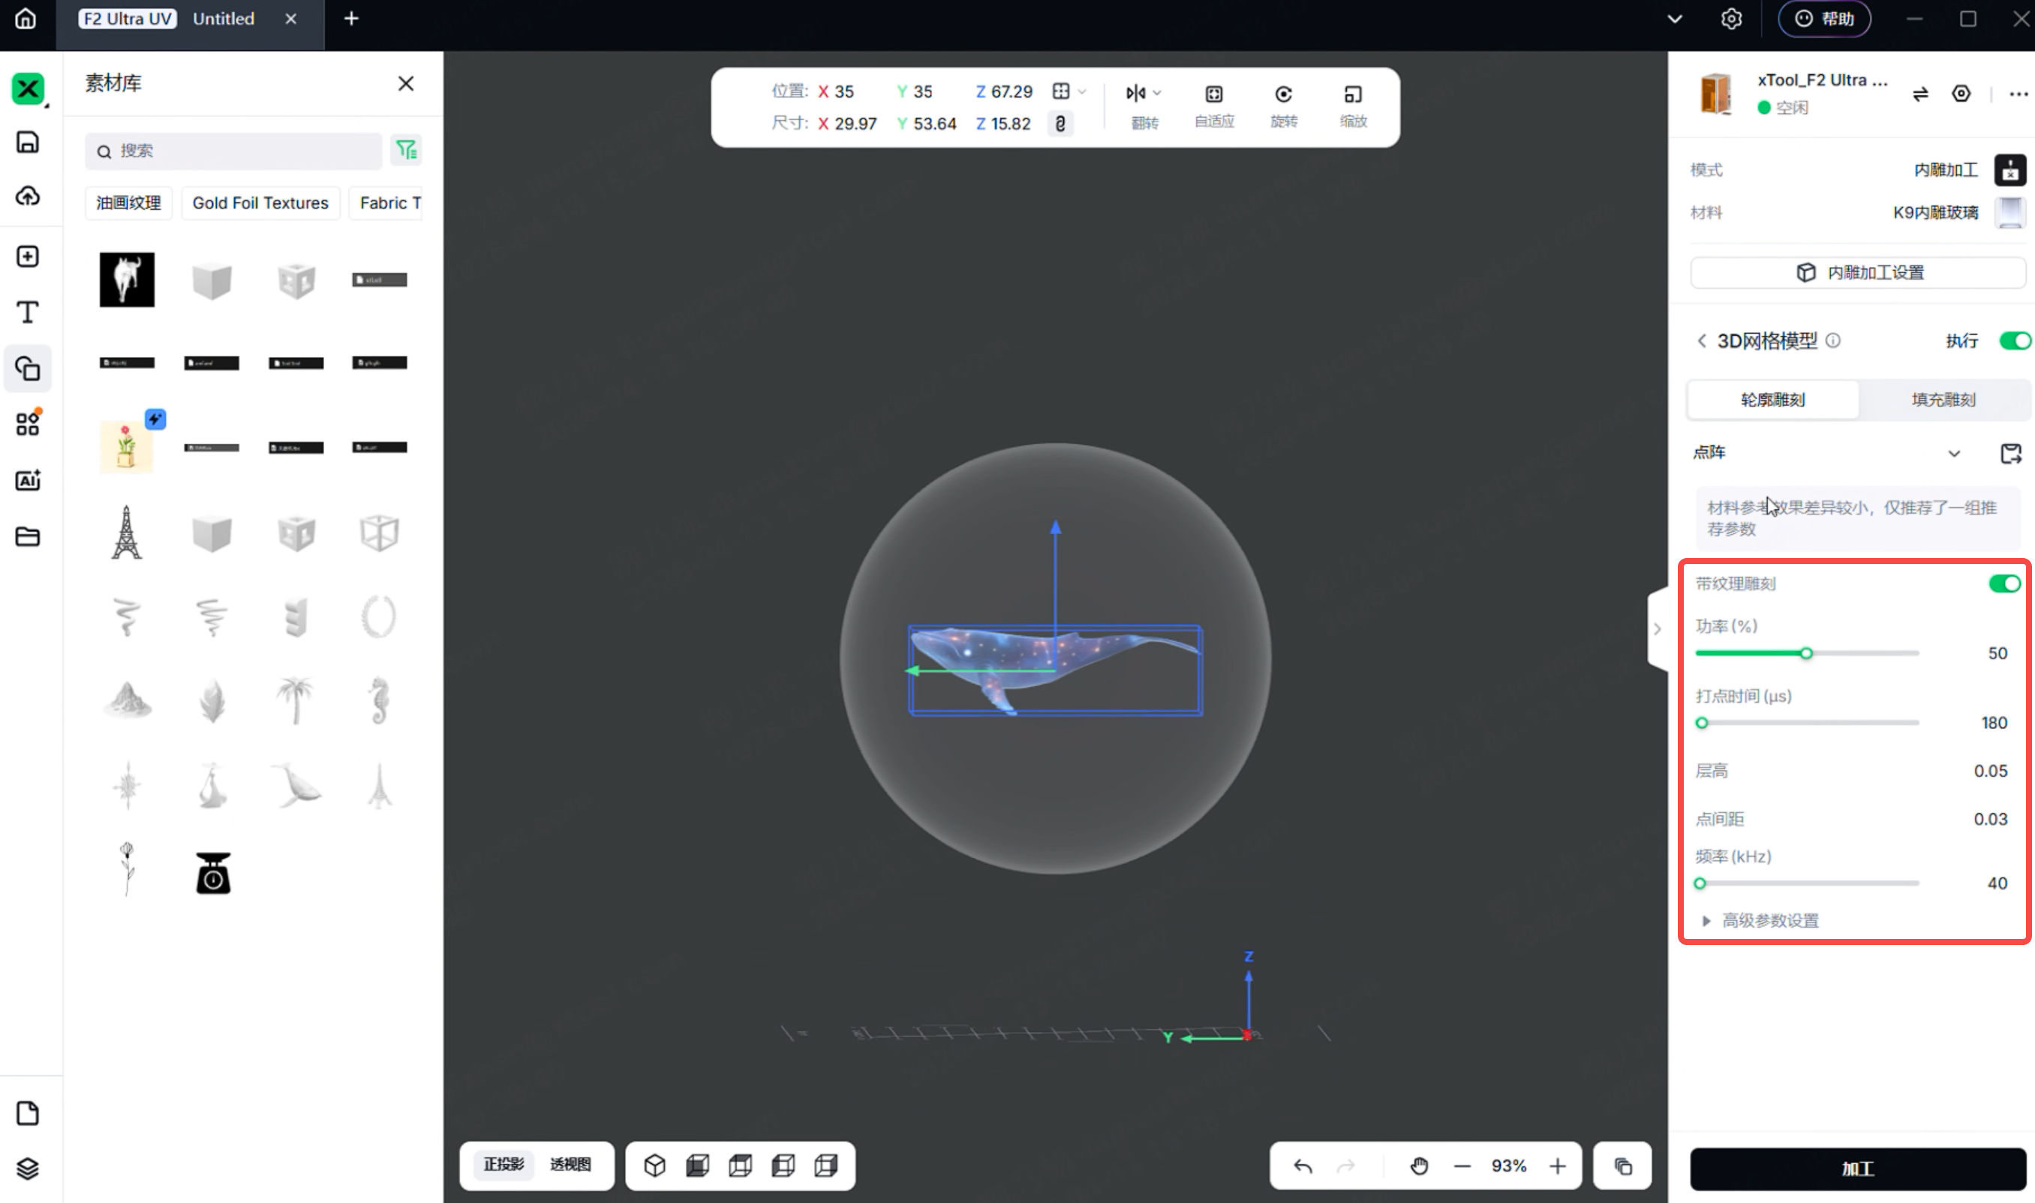This screenshot has width=2035, height=1203.
Task: Click the 加工 process button
Action: coord(1857,1168)
